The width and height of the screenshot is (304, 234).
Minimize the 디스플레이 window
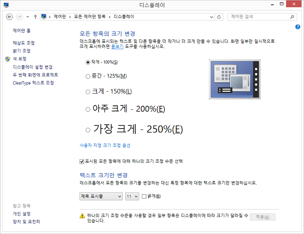click(272, 4)
